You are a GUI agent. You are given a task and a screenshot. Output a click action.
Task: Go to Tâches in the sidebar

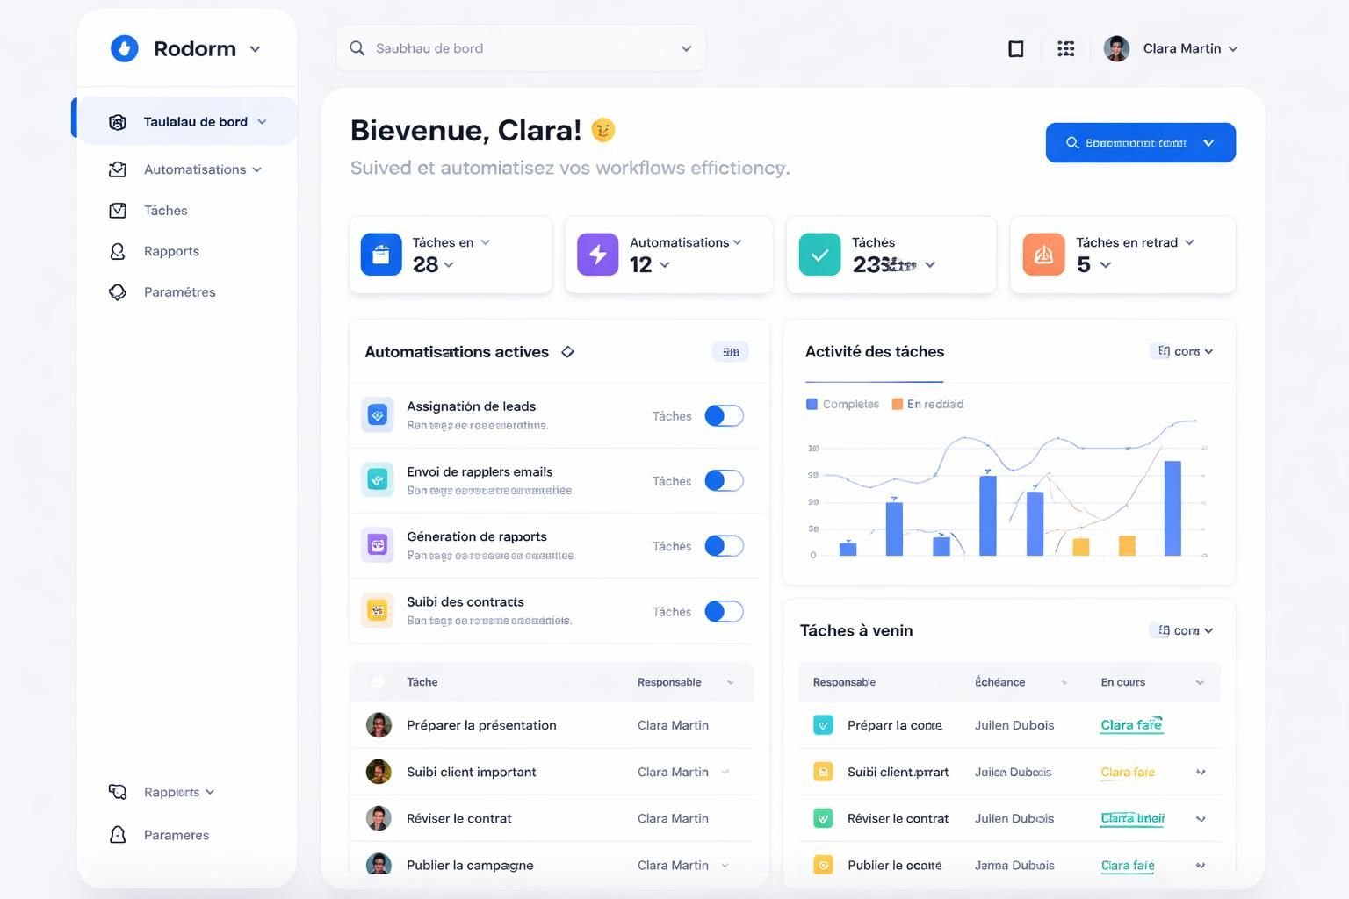[x=165, y=210]
